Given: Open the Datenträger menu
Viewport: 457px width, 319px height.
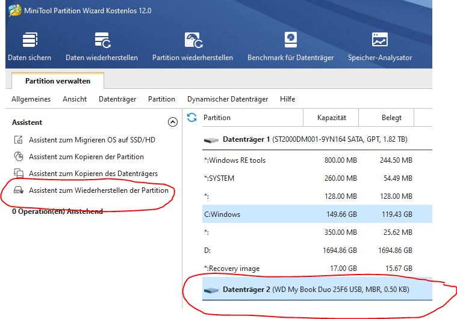Looking at the screenshot, I should (117, 99).
